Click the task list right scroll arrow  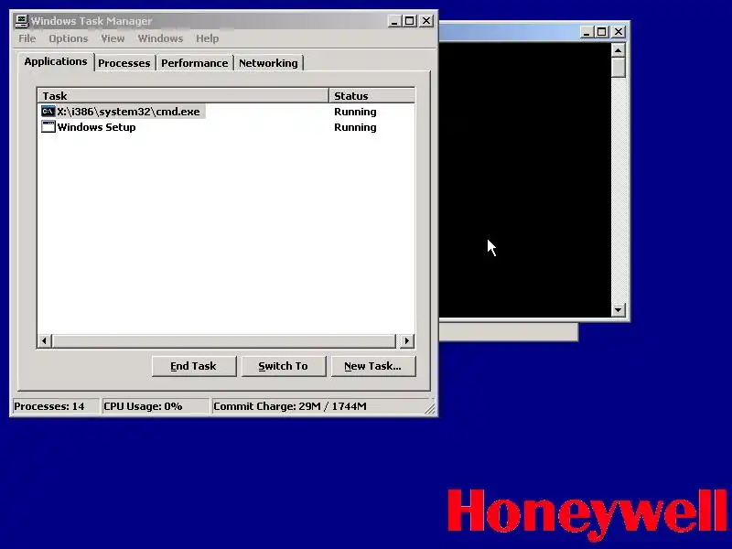406,340
